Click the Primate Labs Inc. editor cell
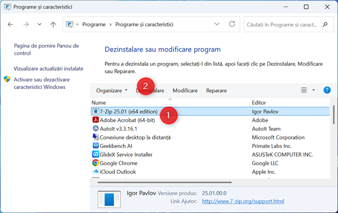Screen dimensions: 338x213 coord(272,146)
